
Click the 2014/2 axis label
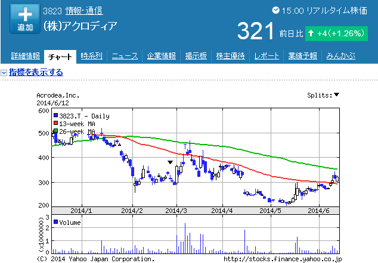tap(132, 211)
